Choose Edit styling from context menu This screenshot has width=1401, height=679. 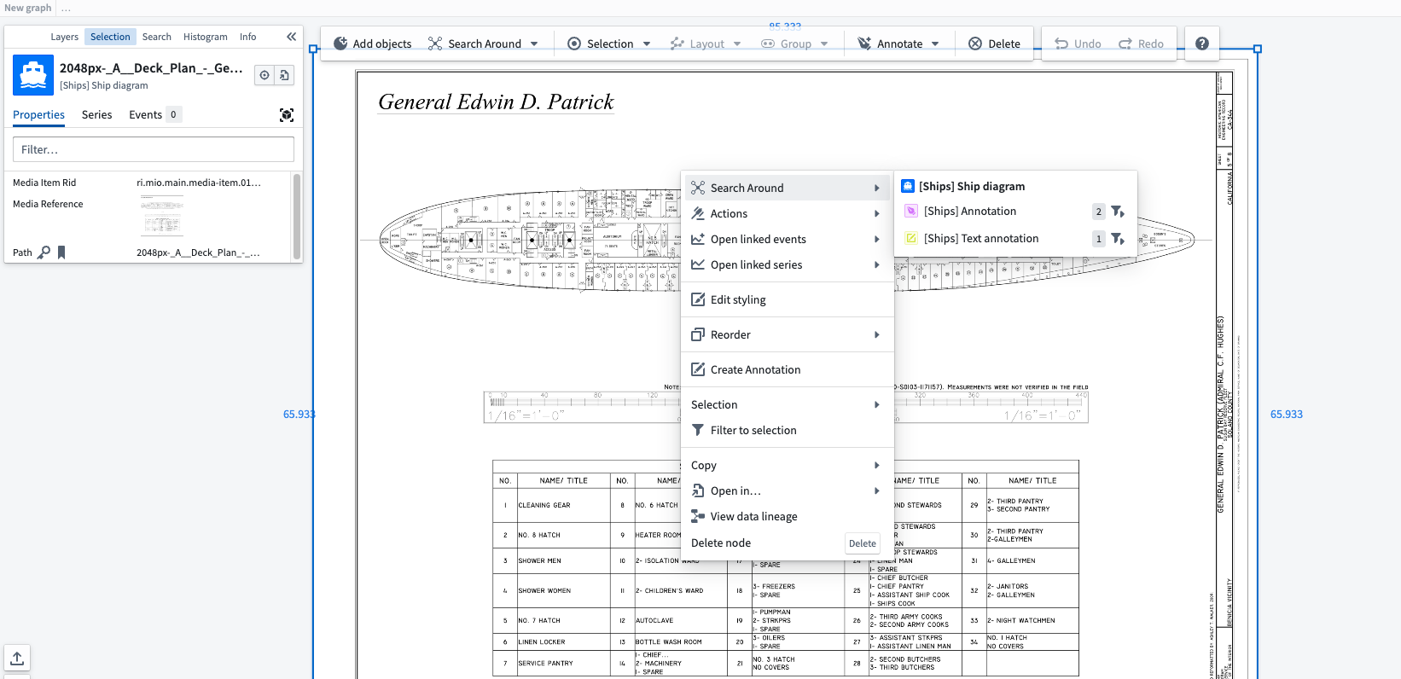788,300
